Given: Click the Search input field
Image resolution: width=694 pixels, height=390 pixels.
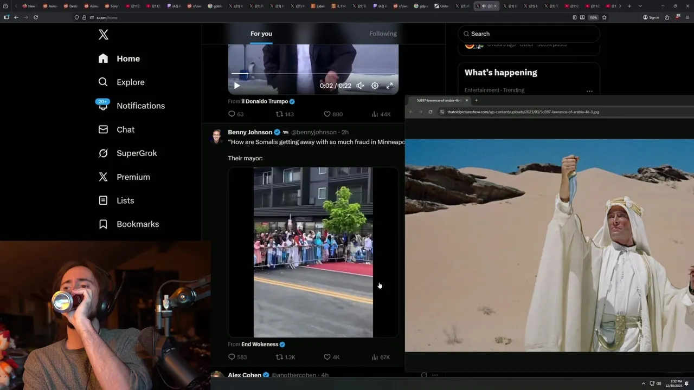Looking at the screenshot, I should 529,34.
